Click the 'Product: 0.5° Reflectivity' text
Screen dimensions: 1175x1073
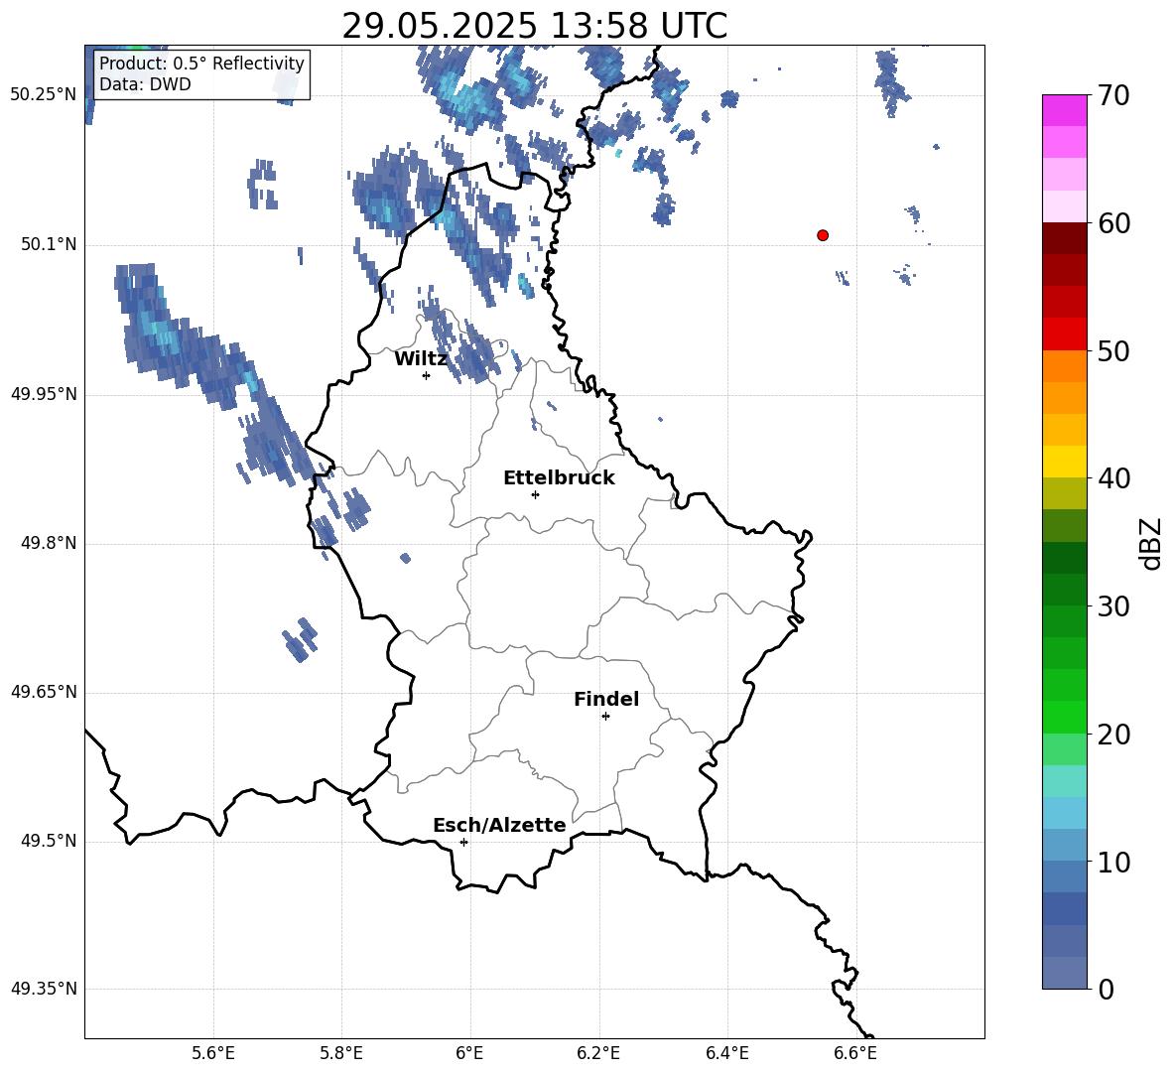201,63
